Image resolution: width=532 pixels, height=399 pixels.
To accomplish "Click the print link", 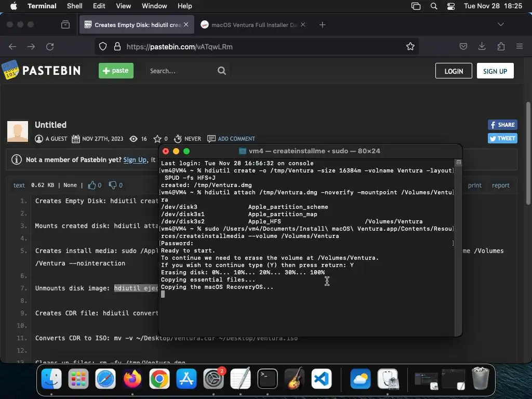I will (x=475, y=185).
